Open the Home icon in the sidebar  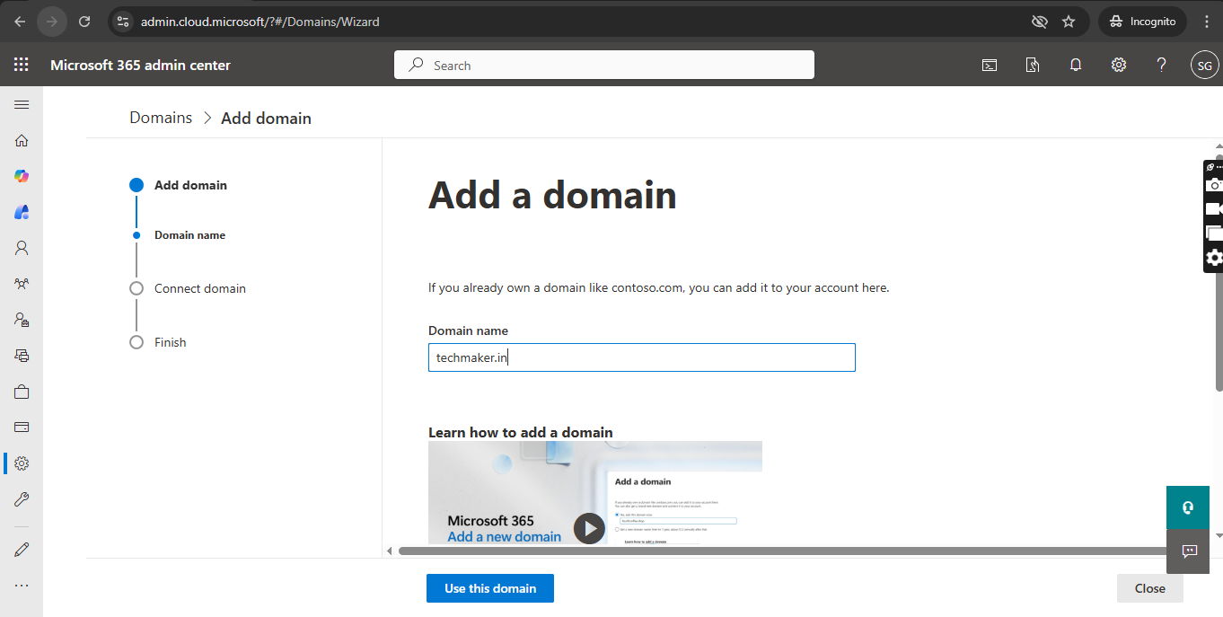(22, 140)
